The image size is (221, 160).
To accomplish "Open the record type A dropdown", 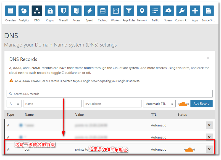I will (x=14, y=104).
